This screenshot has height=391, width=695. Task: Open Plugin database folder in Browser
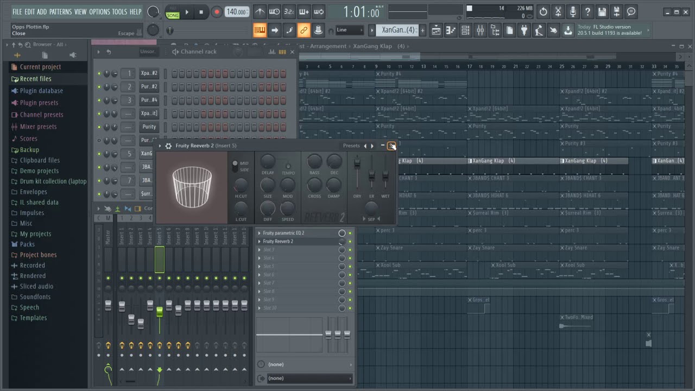pyautogui.click(x=41, y=91)
